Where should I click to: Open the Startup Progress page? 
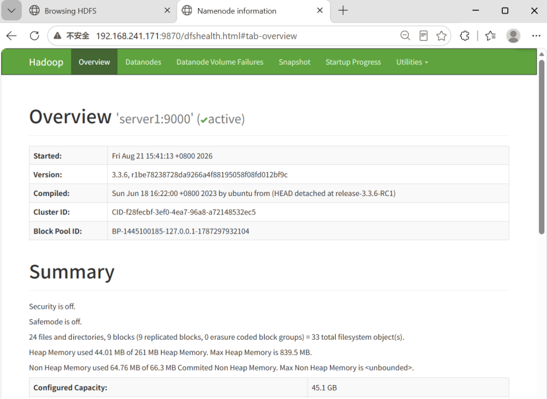coord(353,62)
